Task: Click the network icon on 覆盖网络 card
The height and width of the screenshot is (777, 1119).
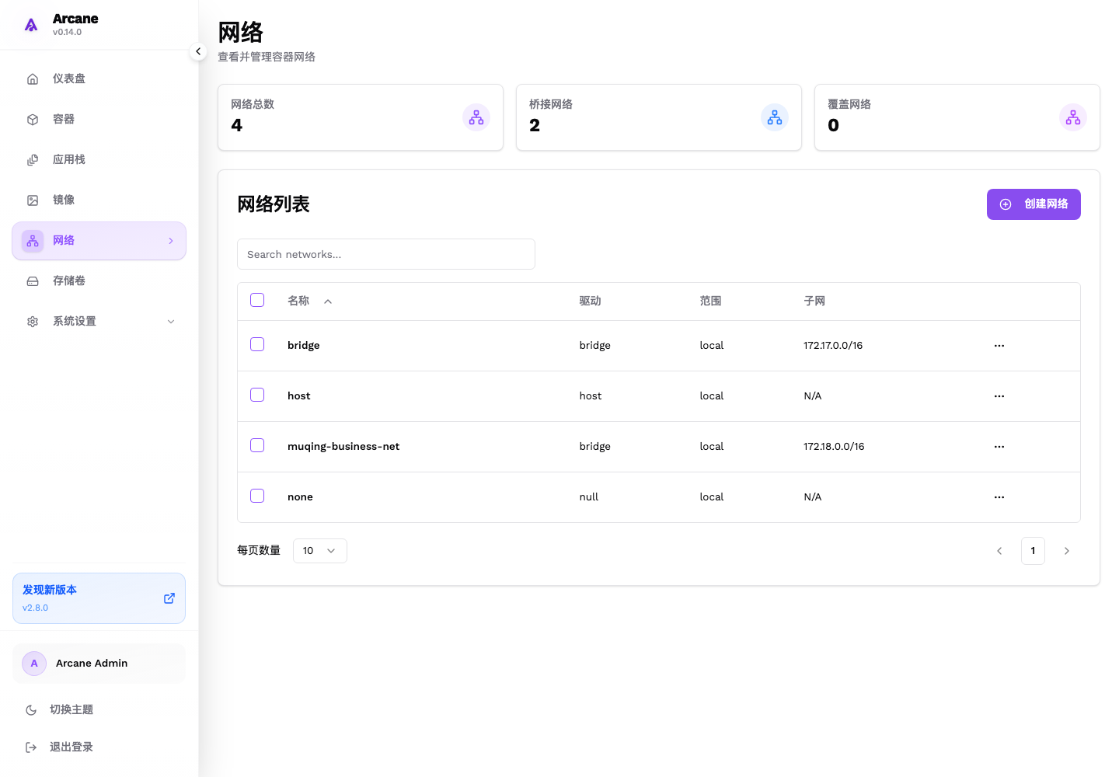Action: [x=1073, y=117]
